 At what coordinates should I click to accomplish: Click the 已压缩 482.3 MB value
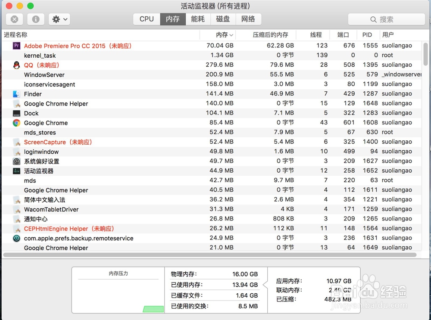pyautogui.click(x=338, y=299)
